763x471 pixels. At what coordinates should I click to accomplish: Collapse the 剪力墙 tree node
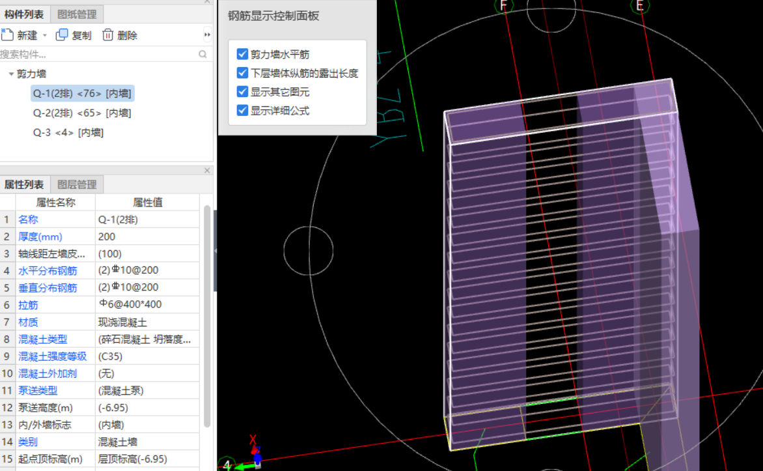(x=10, y=74)
